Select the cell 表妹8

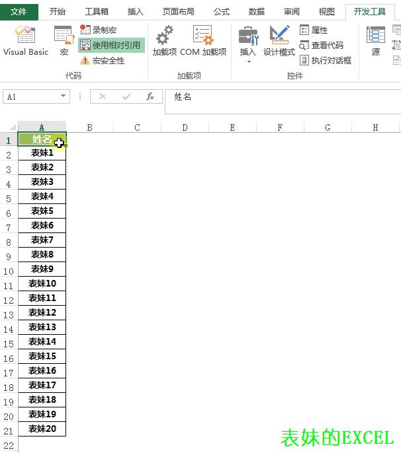[42, 254]
